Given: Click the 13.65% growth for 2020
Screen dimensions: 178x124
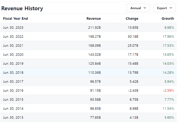Looking at the screenshot, I should pyautogui.click(x=168, y=55).
